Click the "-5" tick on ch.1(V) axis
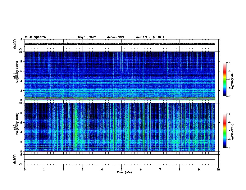 pyautogui.click(x=21, y=49)
